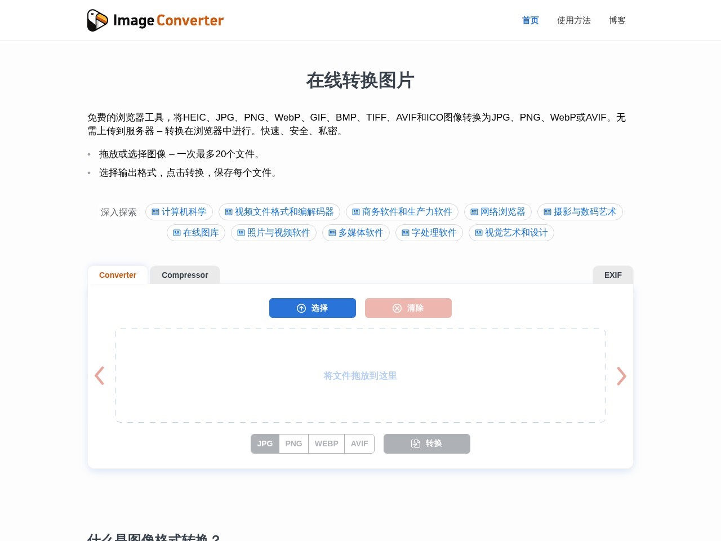Open the 首页 nav link

tap(530, 20)
